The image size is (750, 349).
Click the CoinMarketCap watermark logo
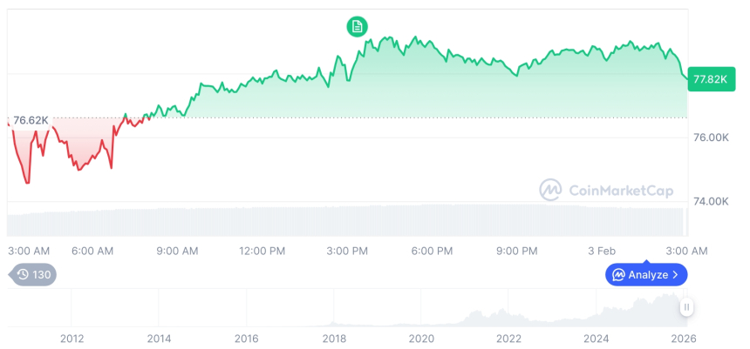[x=549, y=190]
